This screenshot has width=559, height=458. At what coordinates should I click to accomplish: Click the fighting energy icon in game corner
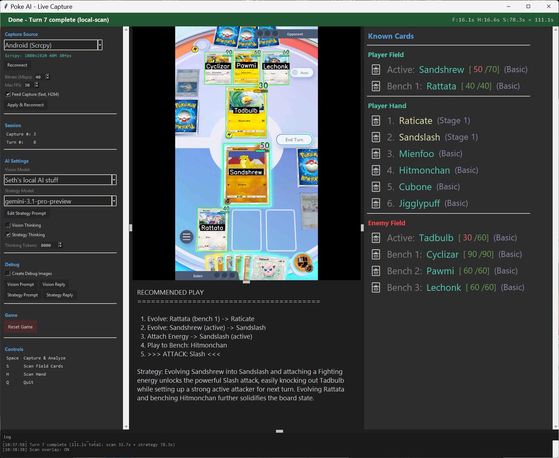click(300, 262)
